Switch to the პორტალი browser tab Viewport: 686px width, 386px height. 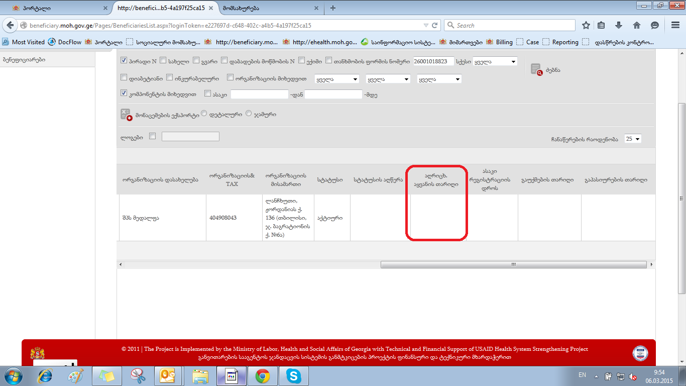click(55, 8)
